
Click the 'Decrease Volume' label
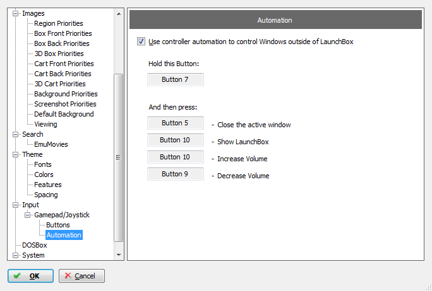pyautogui.click(x=243, y=176)
